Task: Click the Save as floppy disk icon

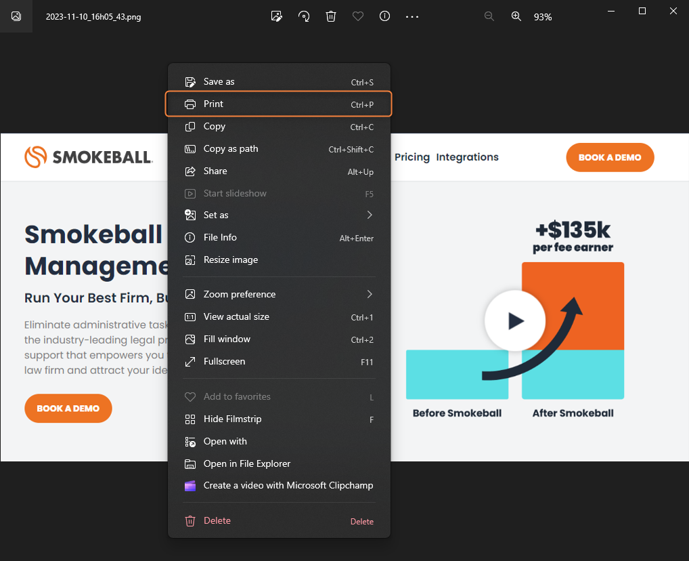Action: pos(190,82)
